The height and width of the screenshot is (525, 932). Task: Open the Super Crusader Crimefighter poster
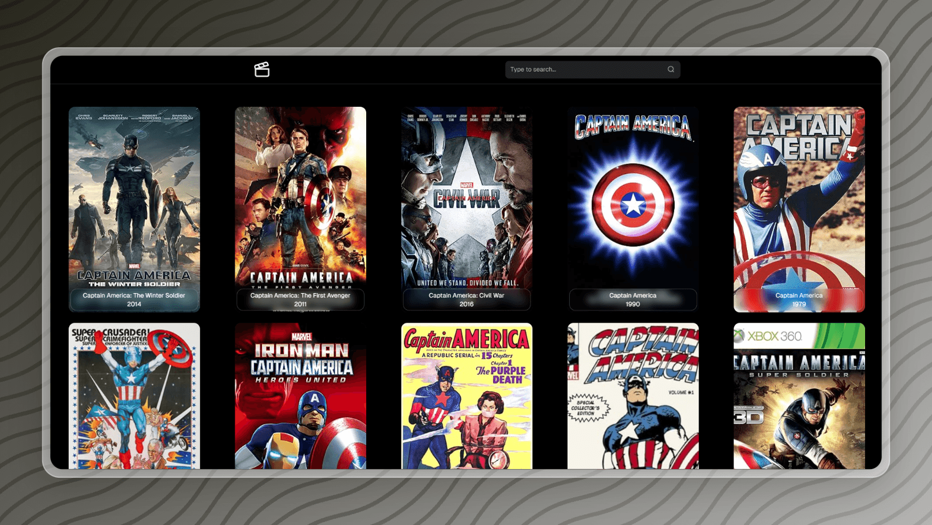134,396
